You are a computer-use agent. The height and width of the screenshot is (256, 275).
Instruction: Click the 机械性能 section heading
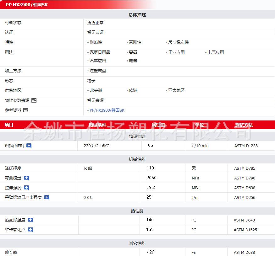click(x=137, y=159)
